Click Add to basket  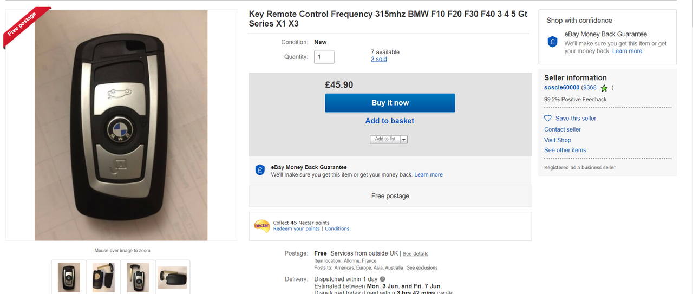click(x=390, y=121)
